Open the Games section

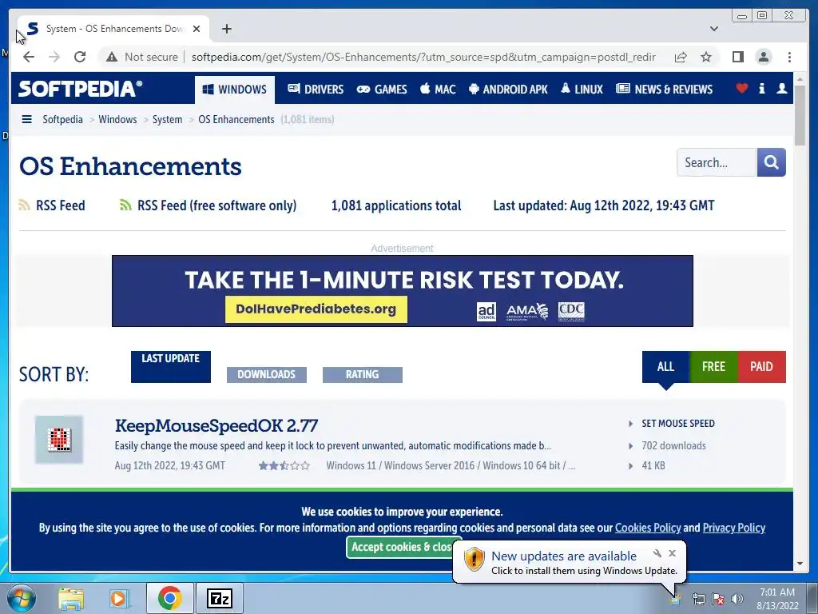point(381,90)
